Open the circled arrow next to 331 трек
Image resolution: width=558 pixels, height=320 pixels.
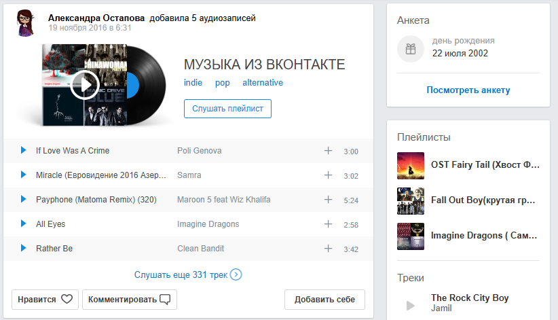[236, 274]
